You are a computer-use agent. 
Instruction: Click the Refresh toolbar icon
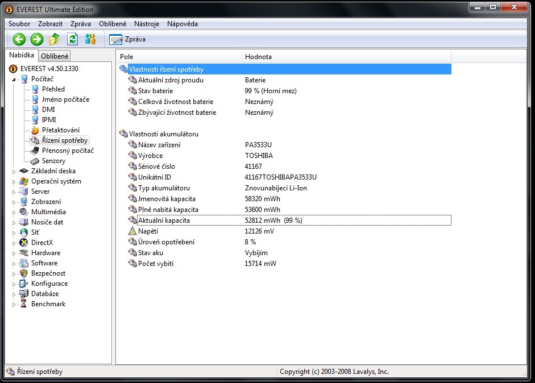pyautogui.click(x=72, y=39)
